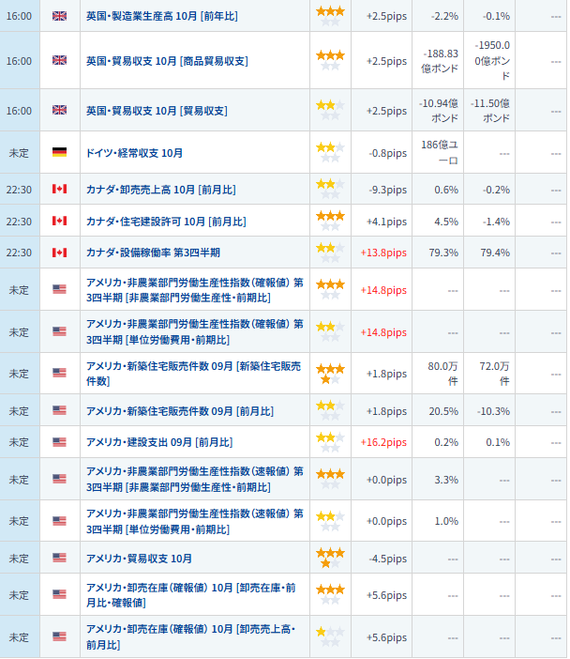
Task: Click the red +16.2pips value
Action: pos(383,442)
